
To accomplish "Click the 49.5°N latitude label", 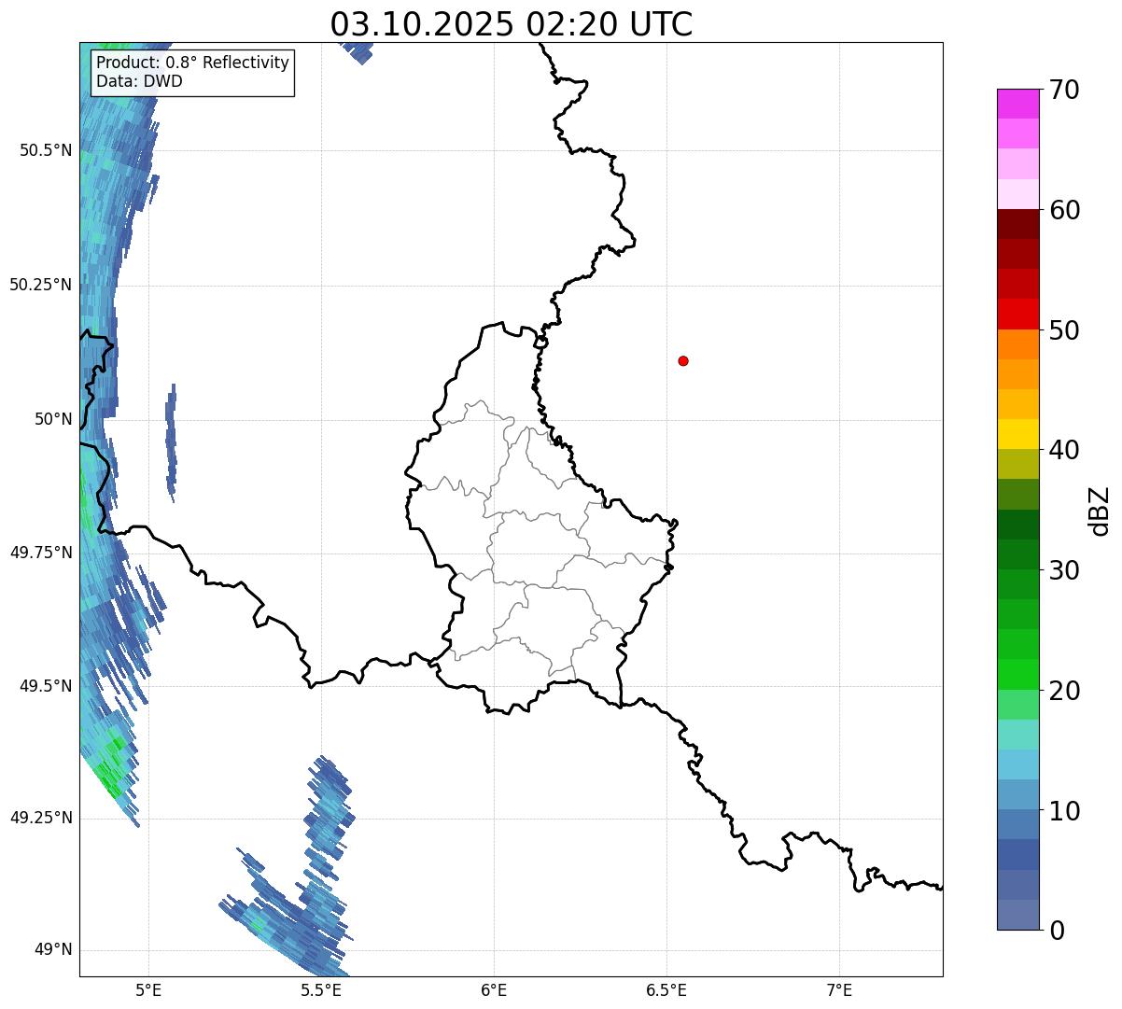I will pyautogui.click(x=46, y=686).
